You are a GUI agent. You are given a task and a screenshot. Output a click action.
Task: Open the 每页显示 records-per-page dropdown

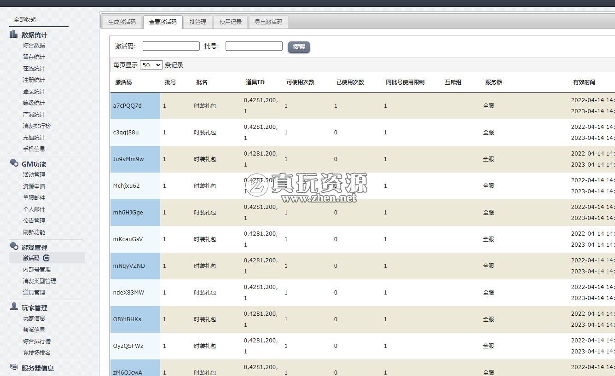pos(151,65)
